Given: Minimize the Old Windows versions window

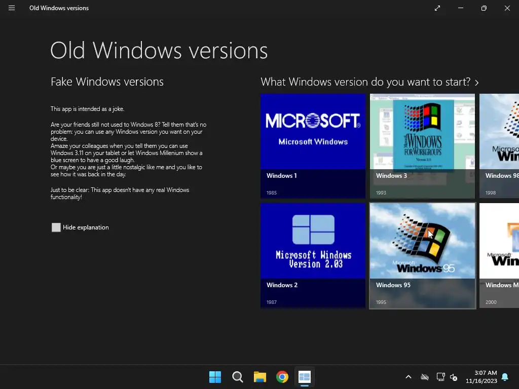Looking at the screenshot, I should [461, 8].
